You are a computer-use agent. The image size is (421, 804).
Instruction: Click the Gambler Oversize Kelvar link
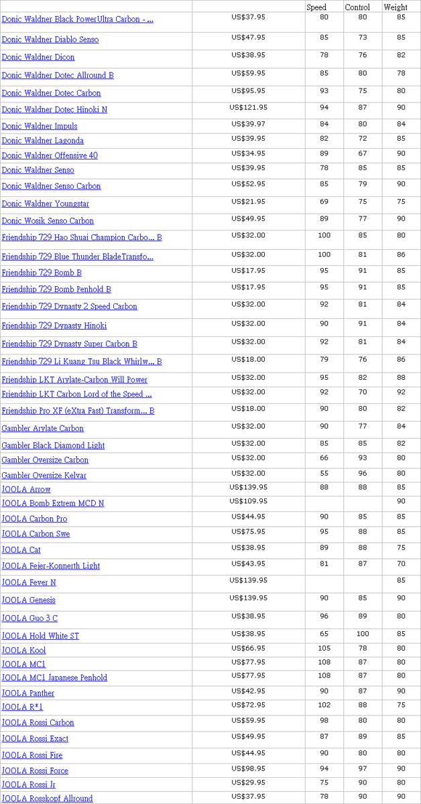(44, 476)
